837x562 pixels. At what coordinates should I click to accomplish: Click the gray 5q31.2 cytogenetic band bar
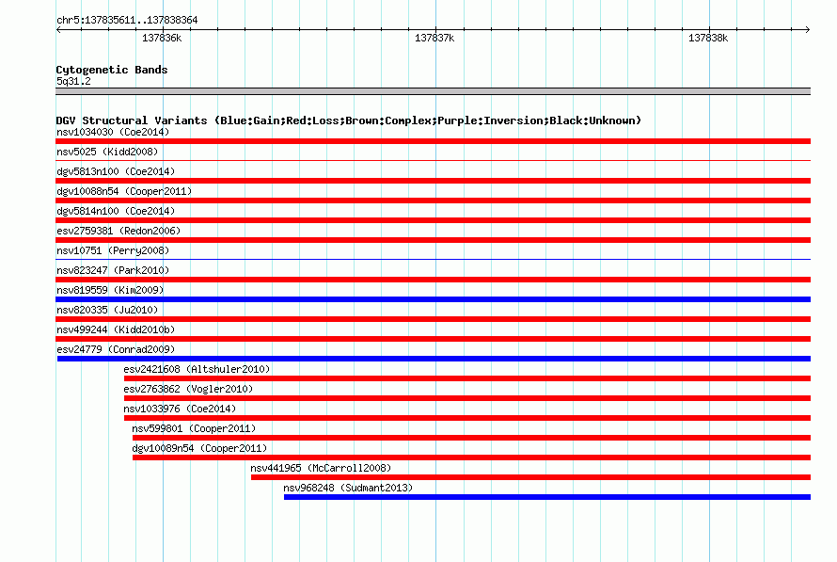pos(433,91)
